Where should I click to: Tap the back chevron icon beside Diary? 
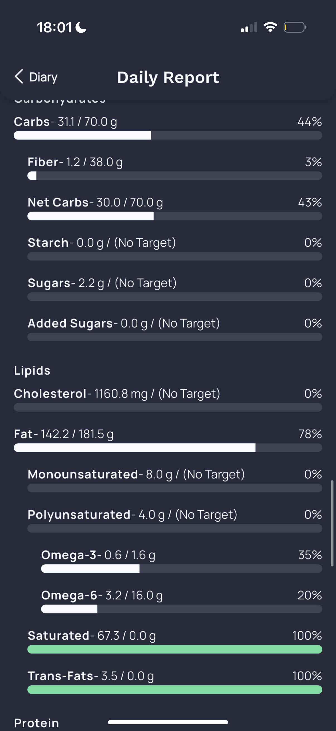(x=19, y=77)
